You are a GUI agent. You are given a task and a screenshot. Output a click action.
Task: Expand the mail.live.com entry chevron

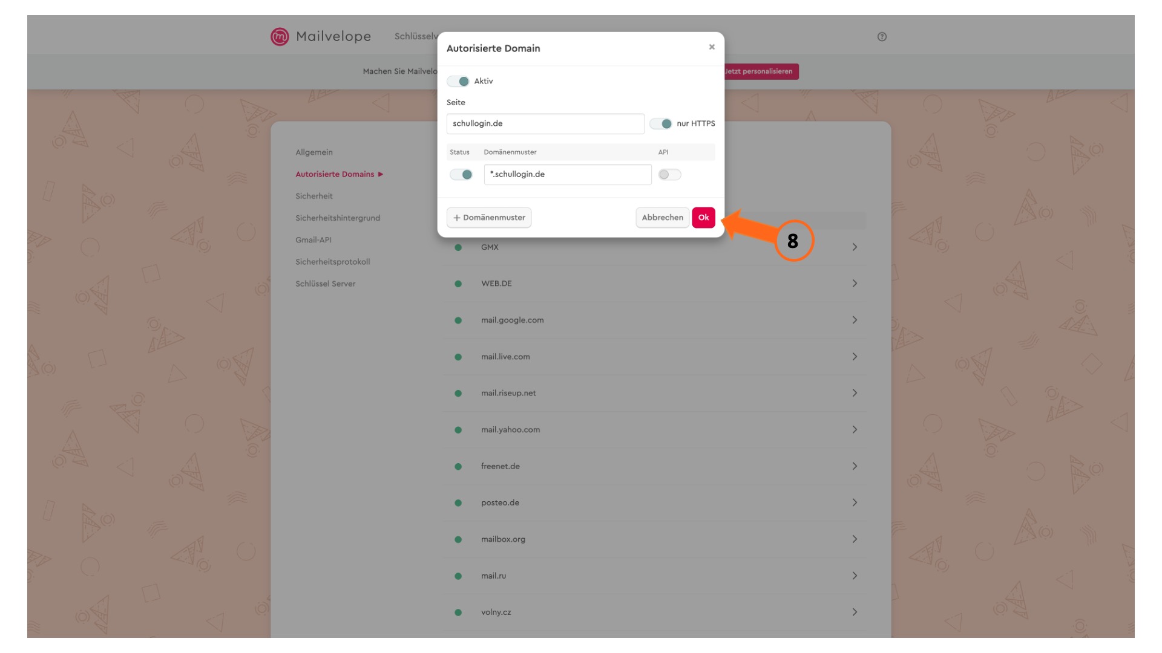pos(855,357)
